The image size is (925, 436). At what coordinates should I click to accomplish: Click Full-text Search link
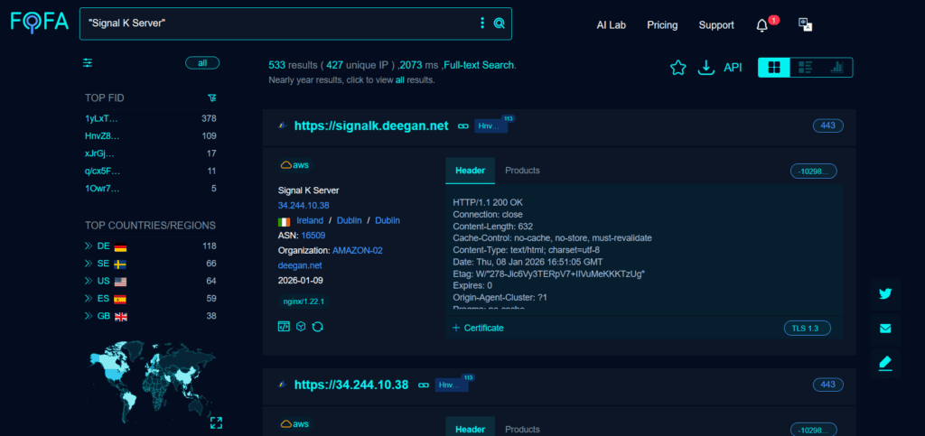(479, 65)
